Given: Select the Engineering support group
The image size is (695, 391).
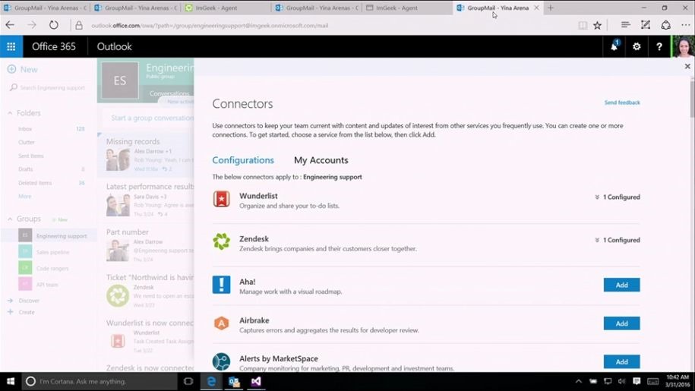Looking at the screenshot, I should click(x=49, y=235).
